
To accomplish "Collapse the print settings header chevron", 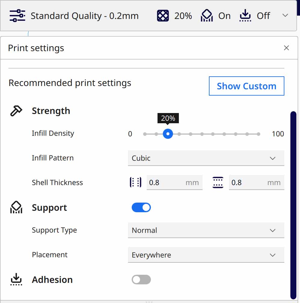I will [285, 16].
